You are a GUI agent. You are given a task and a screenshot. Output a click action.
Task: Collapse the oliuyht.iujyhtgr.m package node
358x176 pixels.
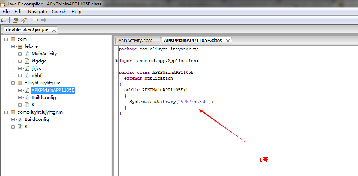click(x=13, y=83)
